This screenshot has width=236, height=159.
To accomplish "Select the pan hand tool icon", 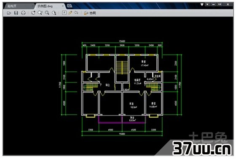I will (x=33, y=13).
